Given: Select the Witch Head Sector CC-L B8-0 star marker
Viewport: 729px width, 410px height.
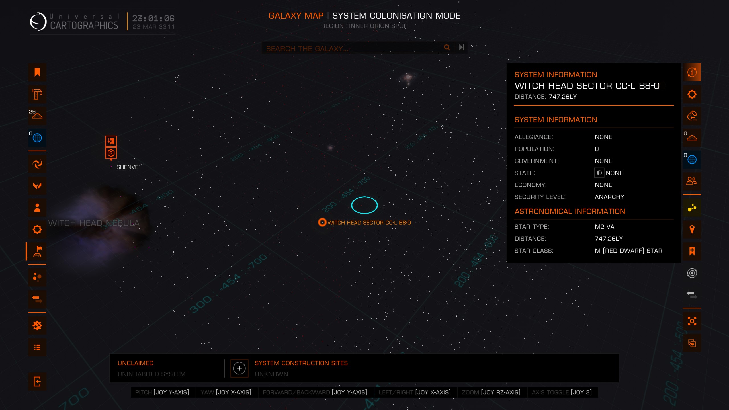Looking at the screenshot, I should [322, 222].
